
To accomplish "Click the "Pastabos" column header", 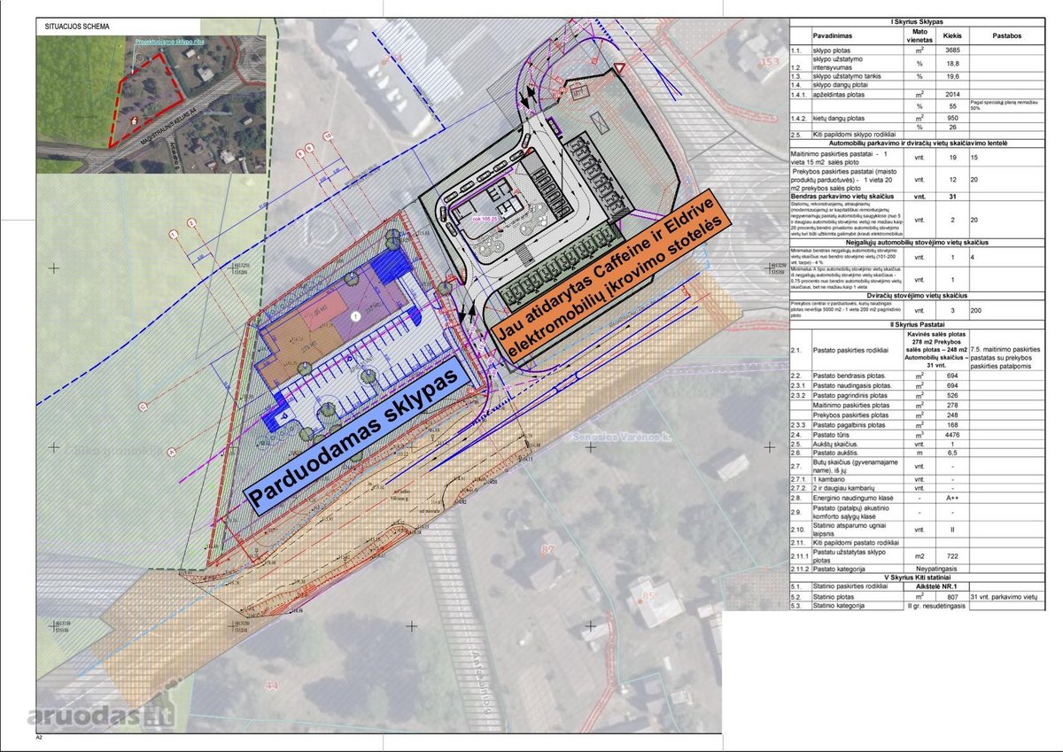I will tap(1005, 36).
